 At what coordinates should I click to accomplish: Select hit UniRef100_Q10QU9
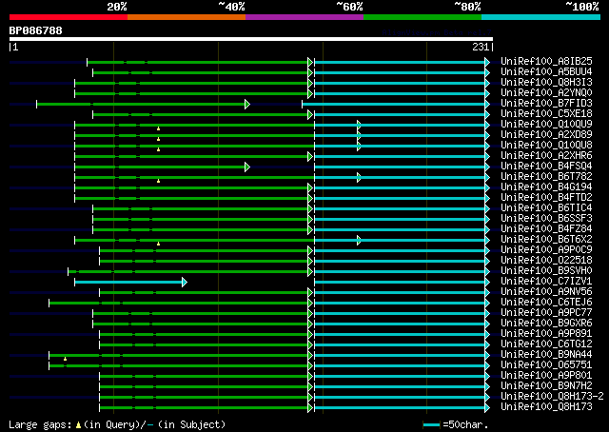coord(546,125)
